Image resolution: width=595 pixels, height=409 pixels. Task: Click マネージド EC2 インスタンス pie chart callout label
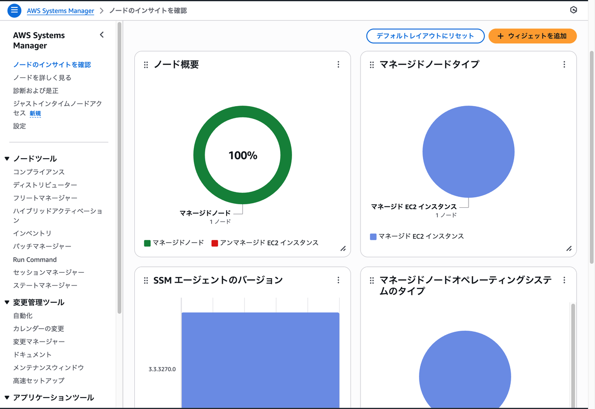coord(414,211)
